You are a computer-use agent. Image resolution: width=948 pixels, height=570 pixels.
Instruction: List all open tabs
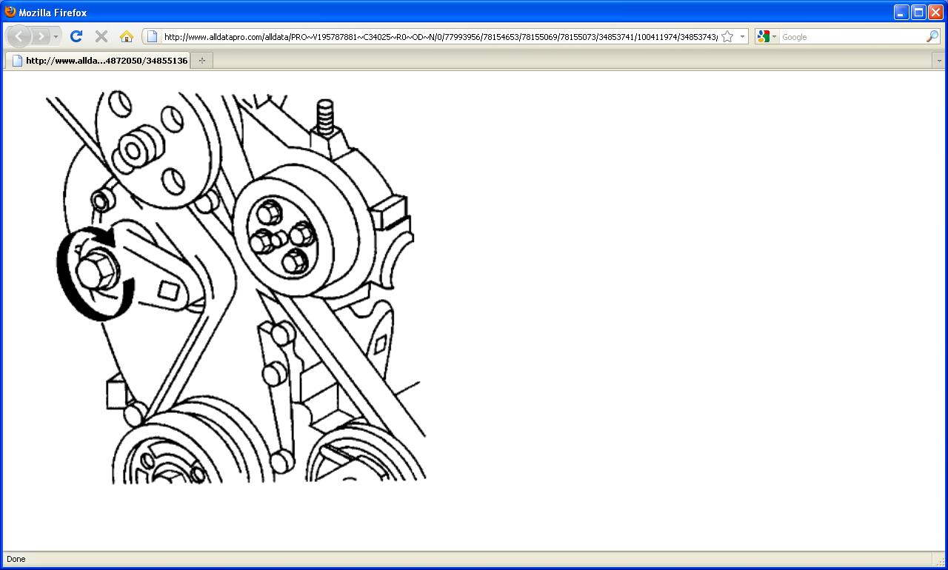tap(938, 61)
